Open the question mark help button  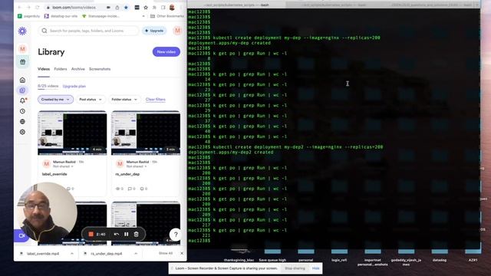tap(176, 234)
